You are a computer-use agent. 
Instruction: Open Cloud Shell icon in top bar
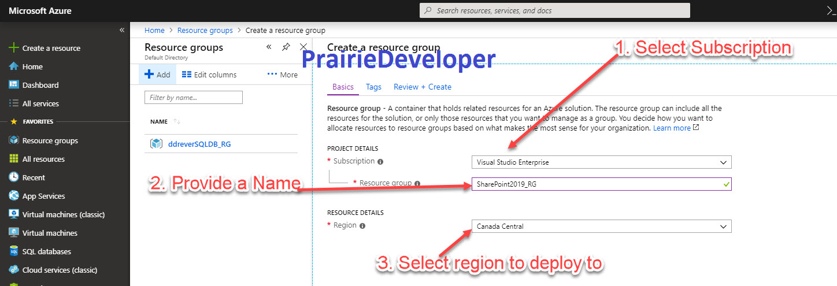[x=832, y=10]
